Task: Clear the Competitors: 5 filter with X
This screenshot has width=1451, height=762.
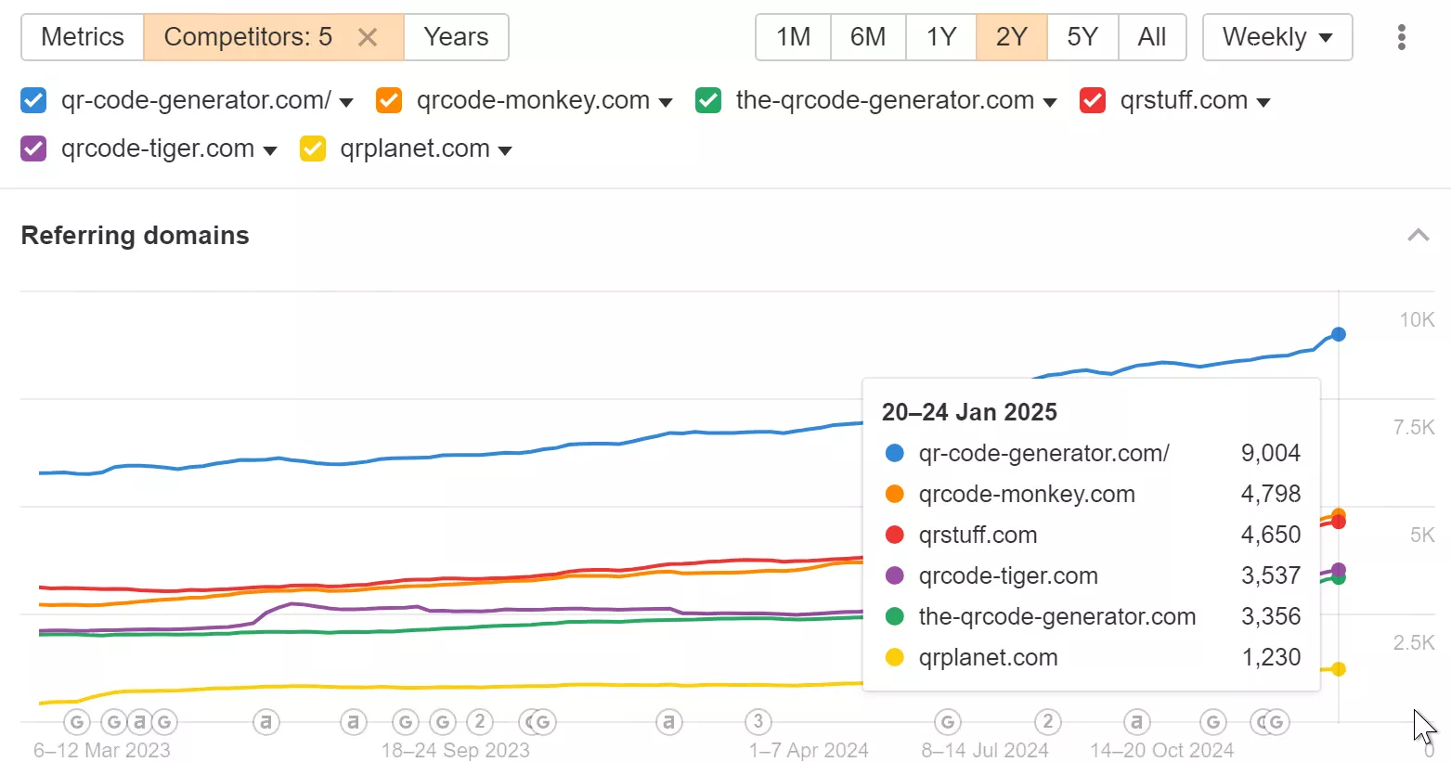Action: 368,37
